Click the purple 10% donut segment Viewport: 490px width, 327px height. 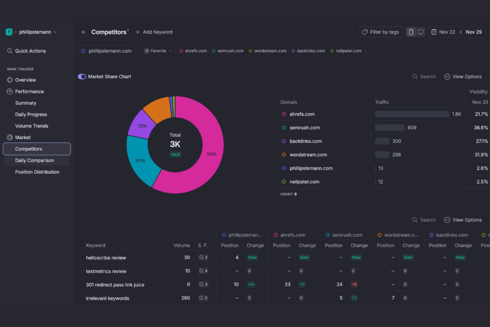[141, 125]
